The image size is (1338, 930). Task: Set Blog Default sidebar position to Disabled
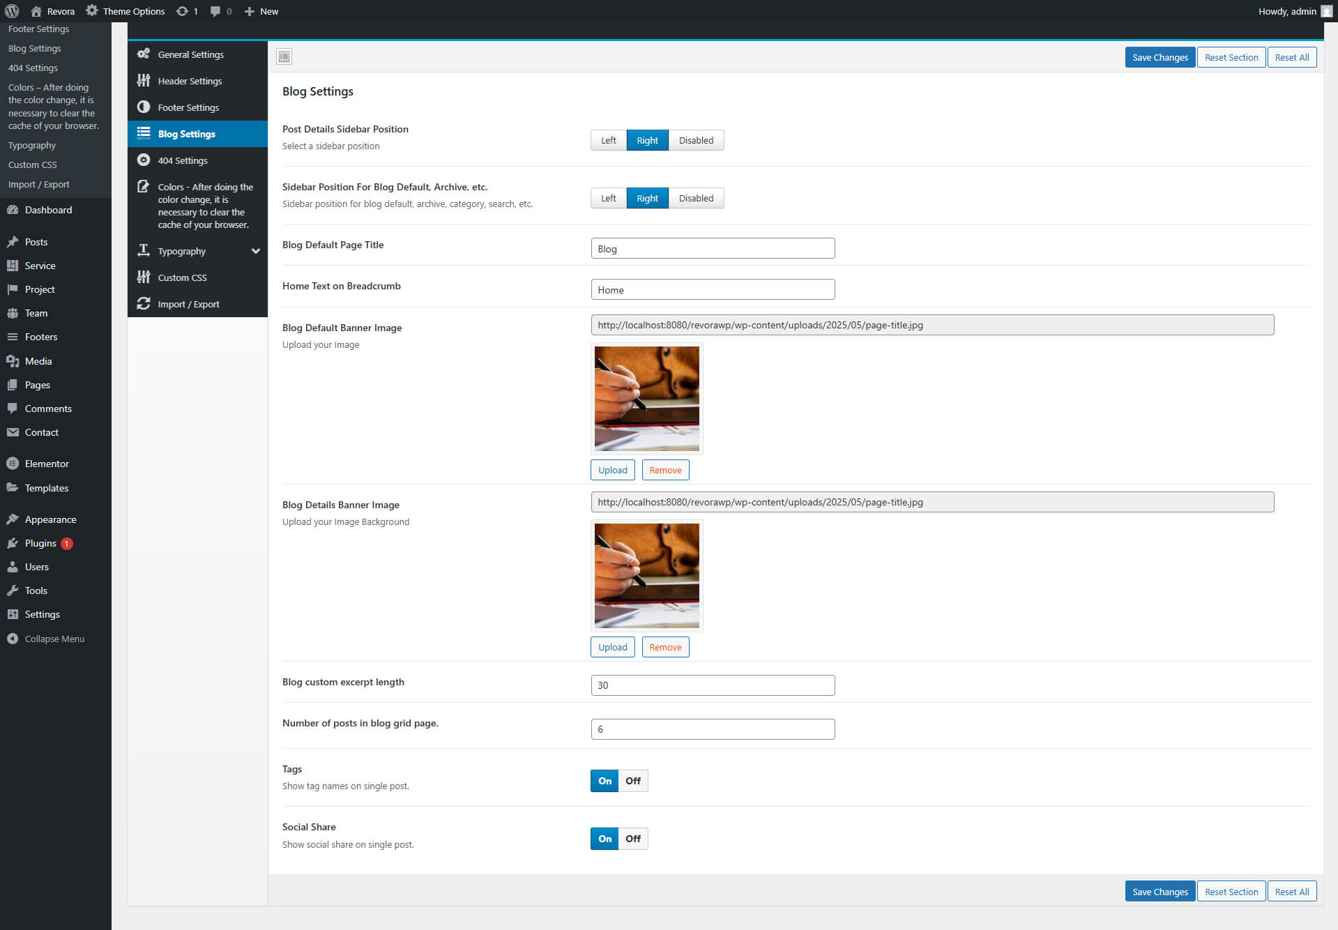[x=696, y=198]
